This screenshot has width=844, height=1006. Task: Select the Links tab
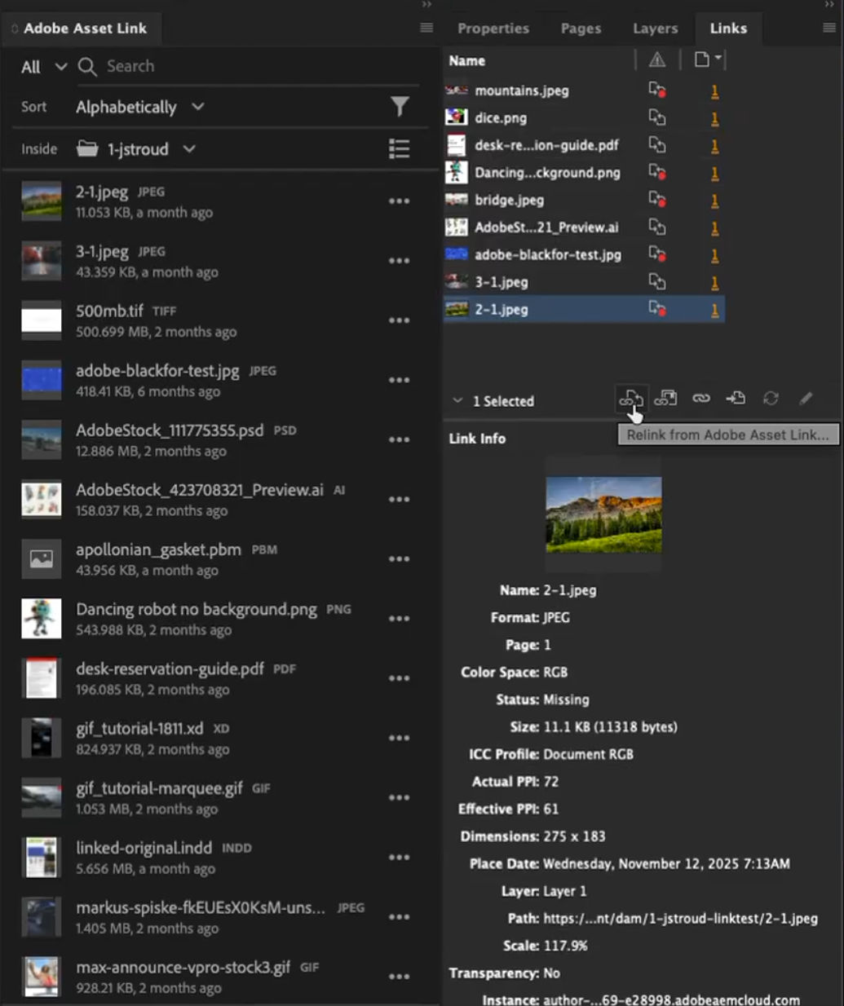point(728,29)
